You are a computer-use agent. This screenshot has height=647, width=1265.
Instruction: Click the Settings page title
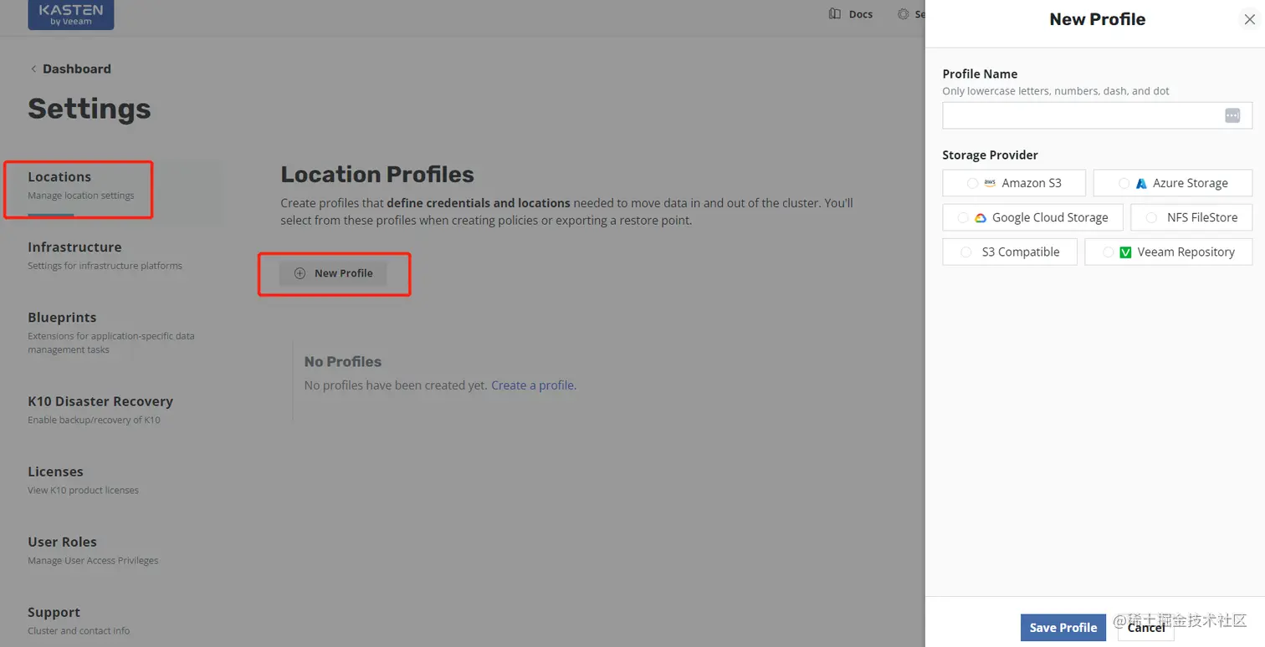click(90, 109)
